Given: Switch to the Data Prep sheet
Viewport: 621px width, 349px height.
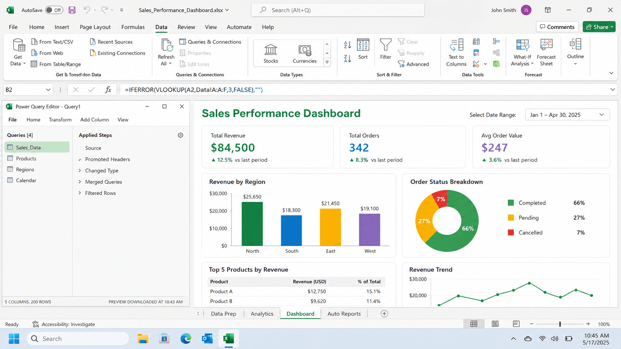Looking at the screenshot, I should [224, 314].
